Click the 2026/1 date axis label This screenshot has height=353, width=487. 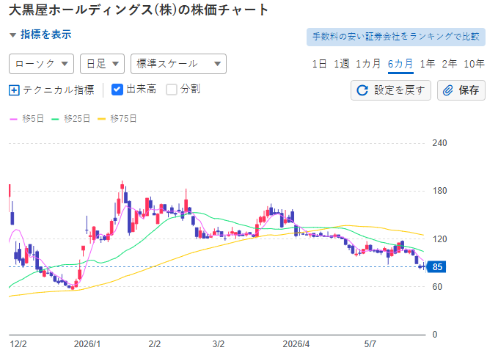[87, 344]
